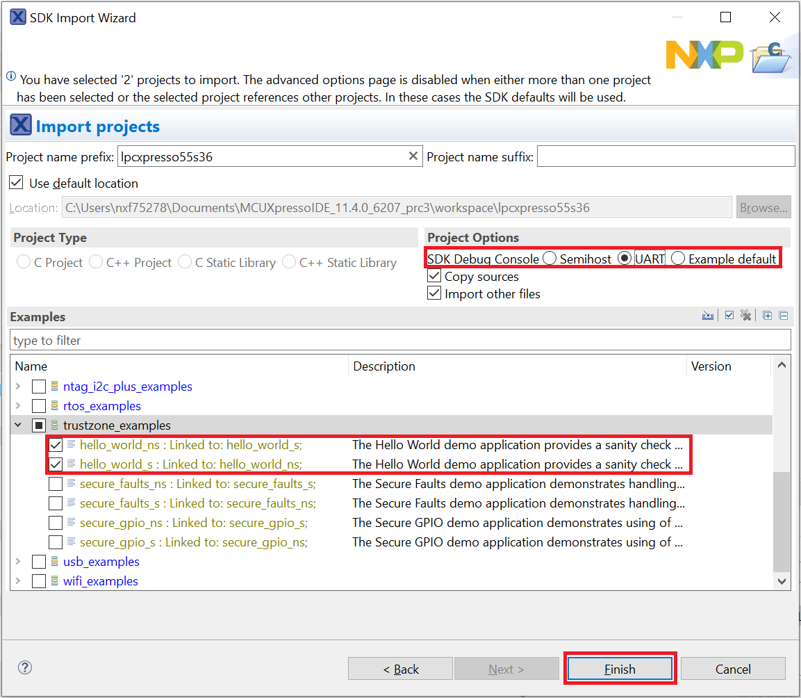The height and width of the screenshot is (698, 801).
Task: Click the import from XML icon in Examples toolbar
Action: [708, 316]
